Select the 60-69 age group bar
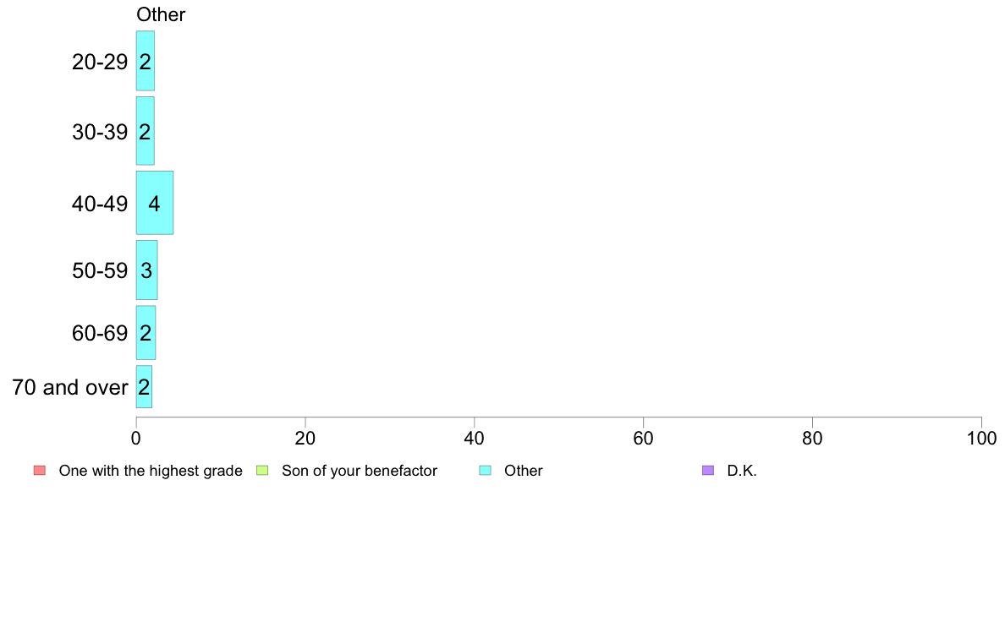This screenshot has width=1005, height=622. point(146,332)
